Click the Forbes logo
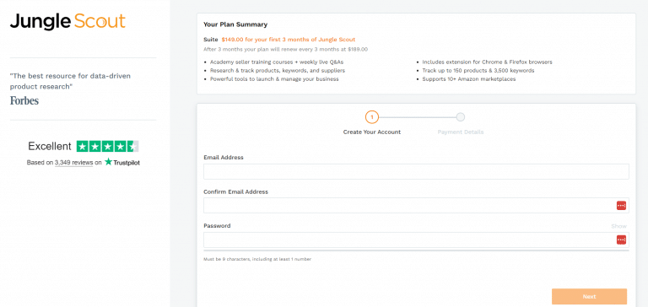This screenshot has width=648, height=307. coord(24,100)
